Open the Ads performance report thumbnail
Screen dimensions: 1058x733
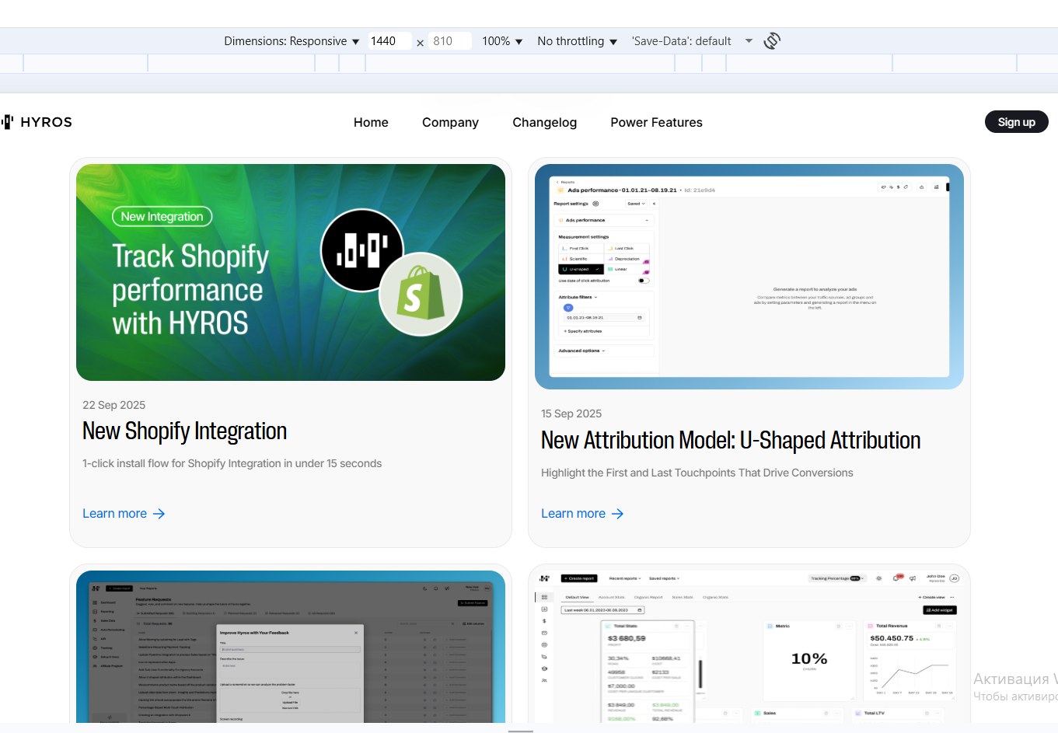749,277
